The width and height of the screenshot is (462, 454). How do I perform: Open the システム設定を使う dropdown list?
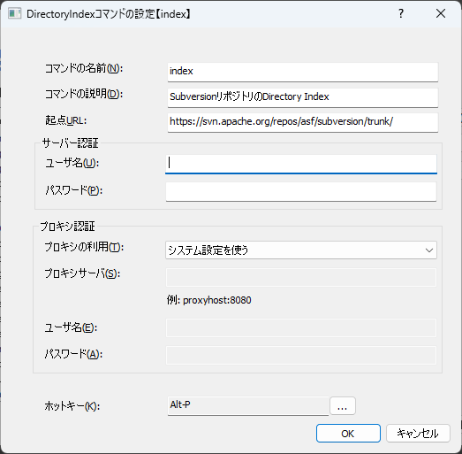pos(301,250)
